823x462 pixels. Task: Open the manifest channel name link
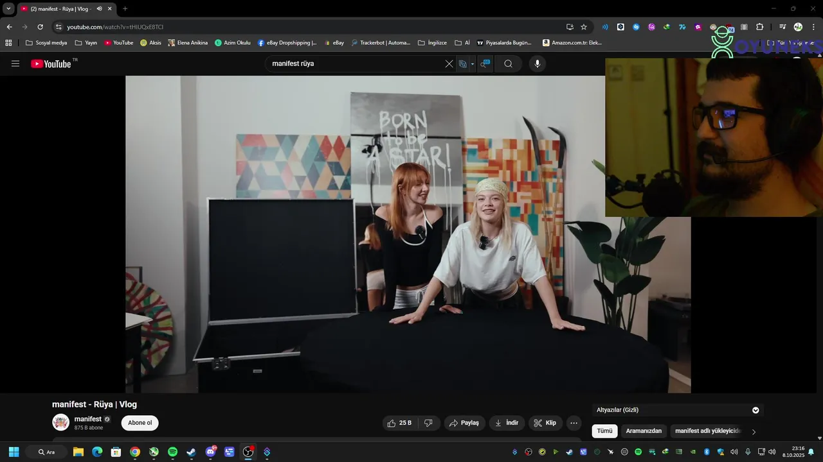(88, 419)
